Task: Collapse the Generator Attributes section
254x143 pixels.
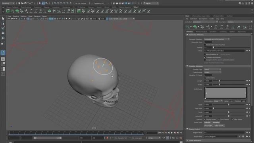Action: click(187, 35)
